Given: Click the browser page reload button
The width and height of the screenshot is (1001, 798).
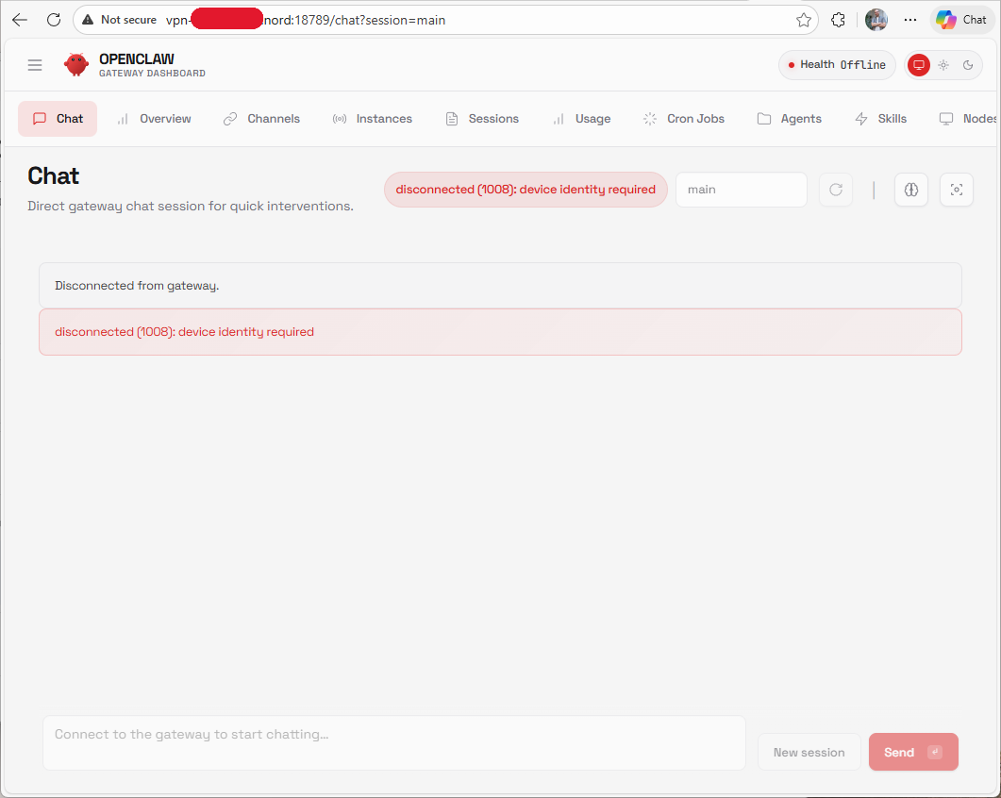Looking at the screenshot, I should pos(54,20).
